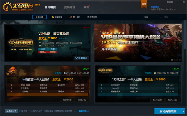Click 我要报名 signup button
Image resolution: width=187 pixels, height=116 pixels.
coord(81,58)
